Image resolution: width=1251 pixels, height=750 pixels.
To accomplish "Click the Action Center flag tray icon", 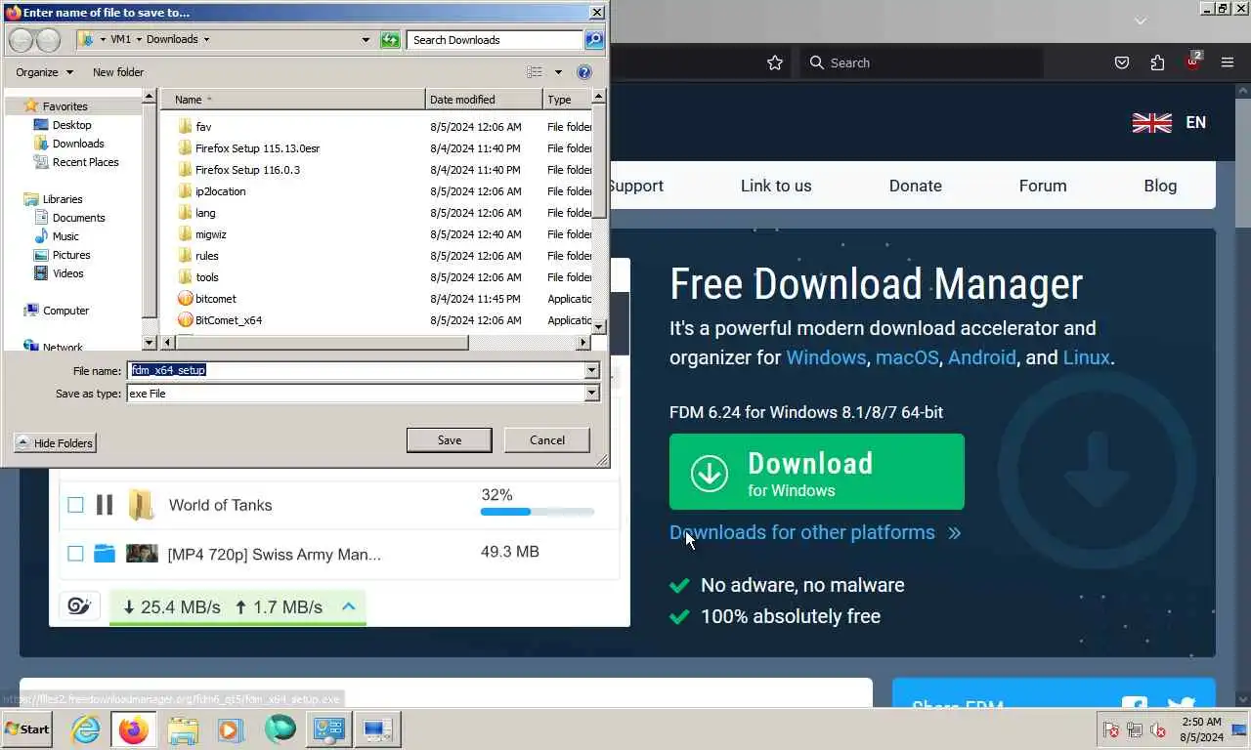I will 1111,729.
